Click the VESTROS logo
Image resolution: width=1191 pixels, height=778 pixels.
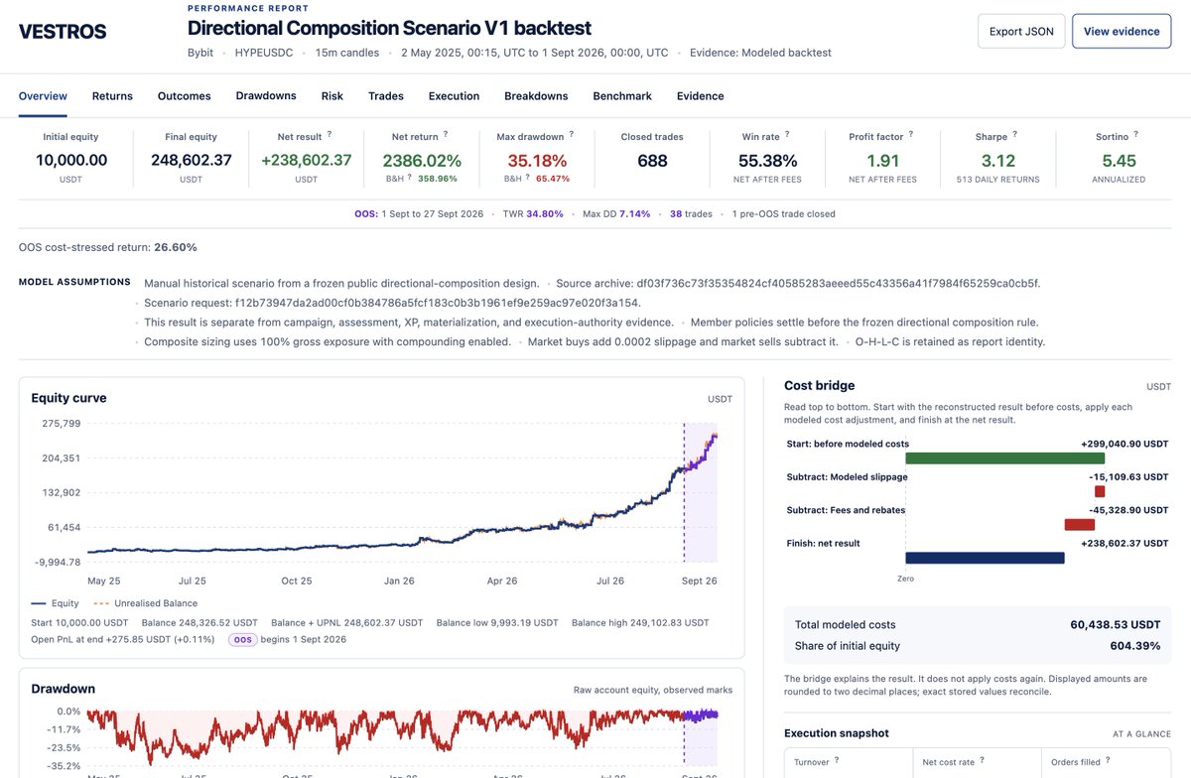point(63,31)
